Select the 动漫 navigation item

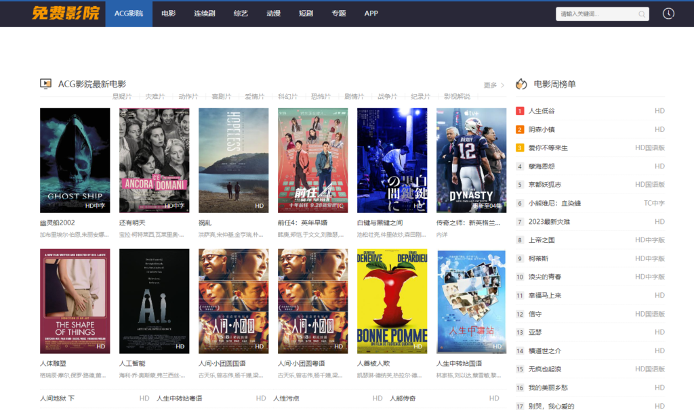coord(274,14)
